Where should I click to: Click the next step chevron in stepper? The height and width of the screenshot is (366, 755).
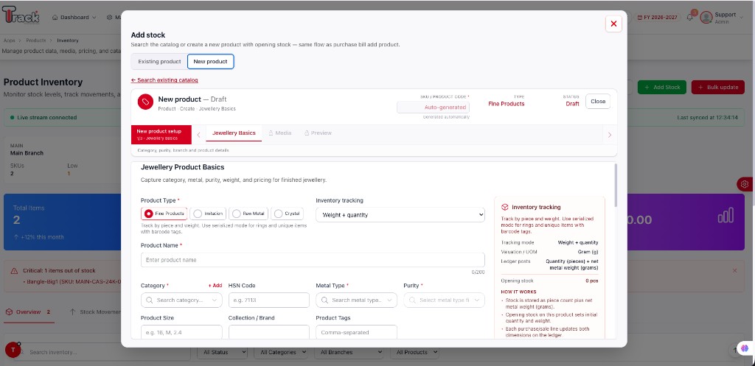610,136
